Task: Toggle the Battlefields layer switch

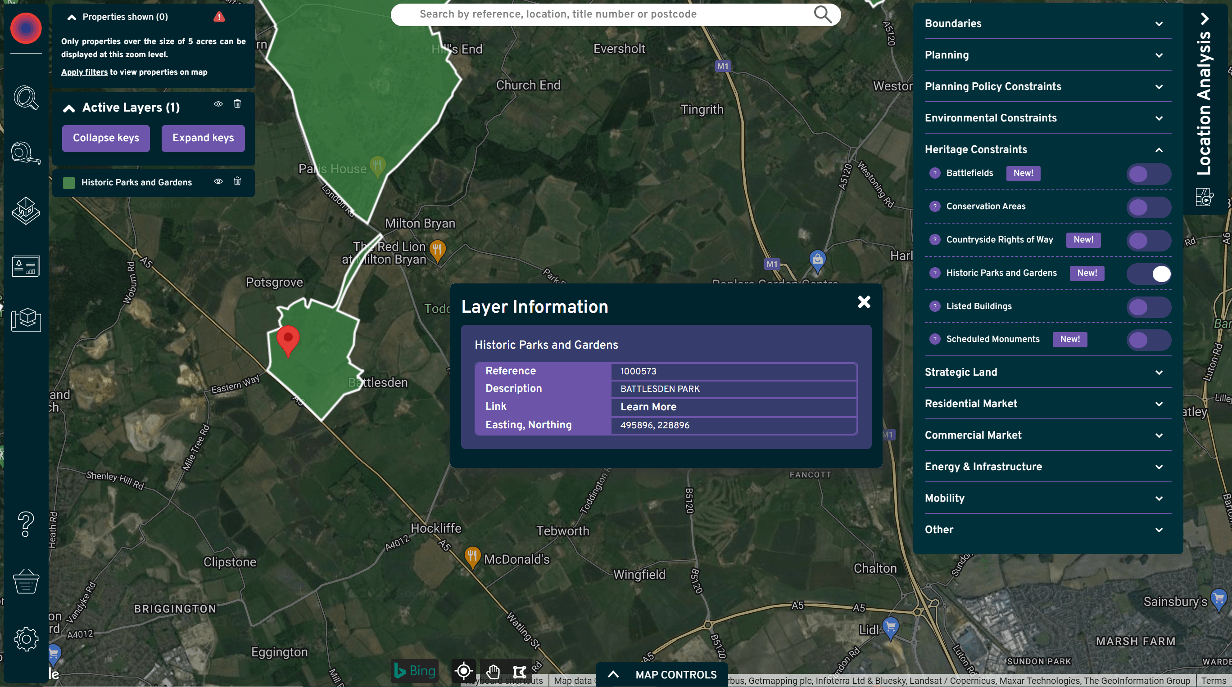Action: (x=1149, y=174)
